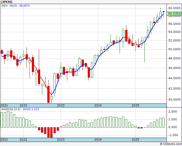Screen dimensions: 182x146
Task: Click 2025 on the price chart timeline
Action: coord(135,105)
